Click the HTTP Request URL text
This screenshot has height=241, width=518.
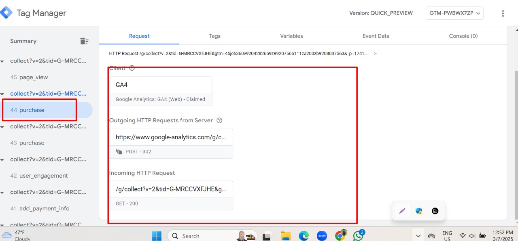click(238, 53)
